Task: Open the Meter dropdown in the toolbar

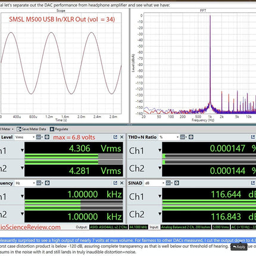Action: point(7,129)
